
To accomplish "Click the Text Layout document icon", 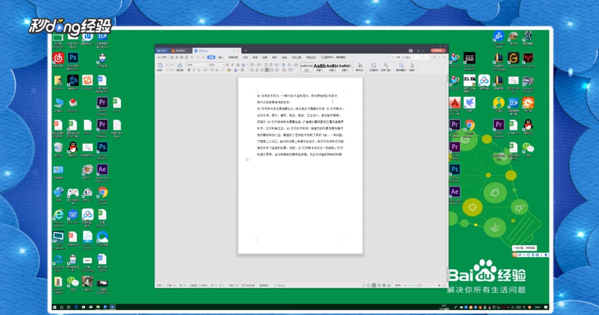I will [373, 65].
